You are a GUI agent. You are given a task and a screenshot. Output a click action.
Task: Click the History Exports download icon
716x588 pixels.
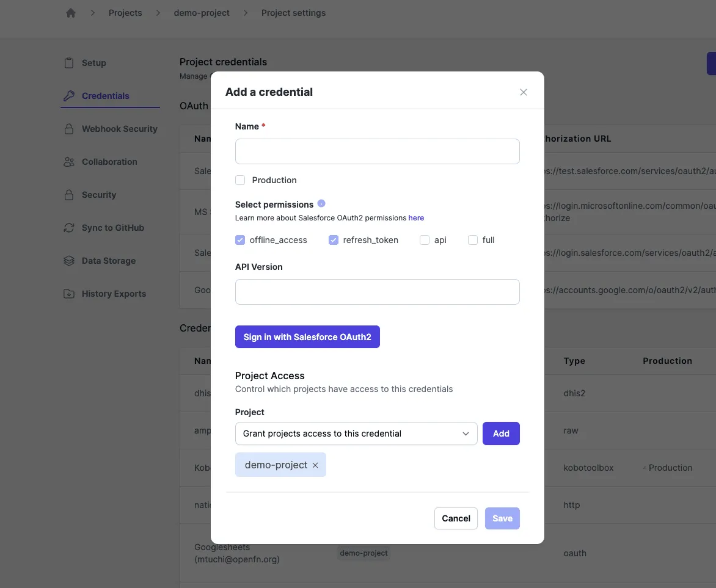tap(69, 294)
